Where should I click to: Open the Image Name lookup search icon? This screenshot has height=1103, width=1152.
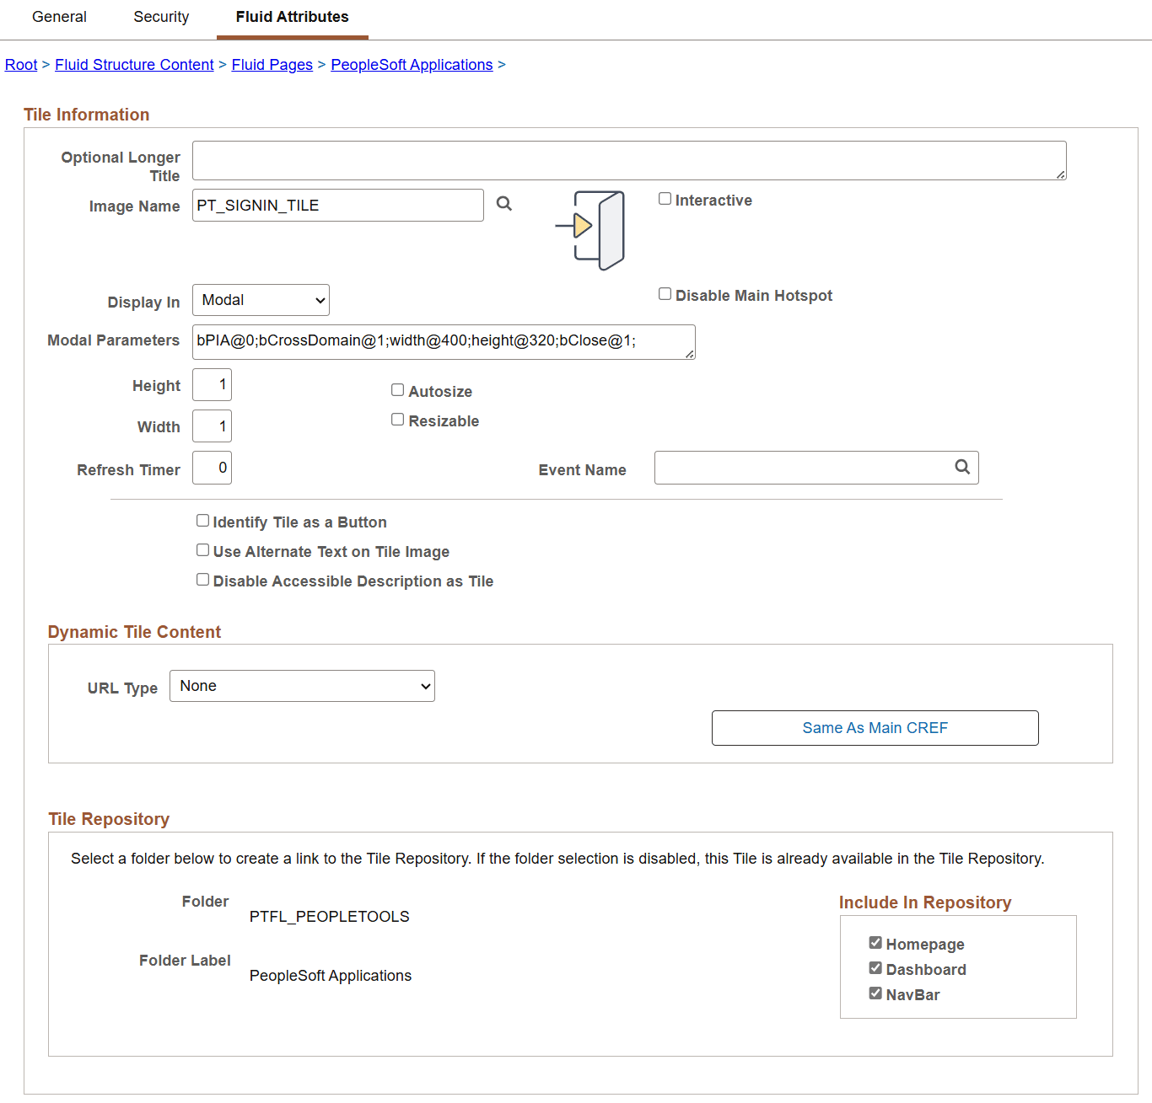503,205
